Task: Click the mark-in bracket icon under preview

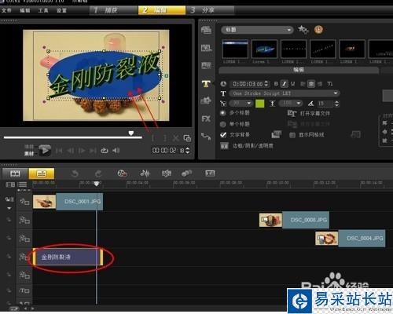Action: click(x=153, y=138)
